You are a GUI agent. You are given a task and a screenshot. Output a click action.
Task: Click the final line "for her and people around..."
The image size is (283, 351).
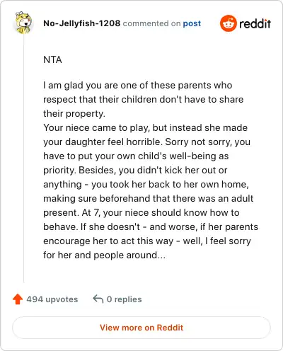click(x=104, y=255)
